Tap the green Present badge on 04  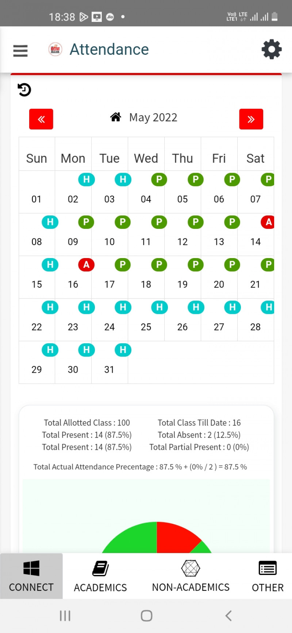(x=159, y=180)
